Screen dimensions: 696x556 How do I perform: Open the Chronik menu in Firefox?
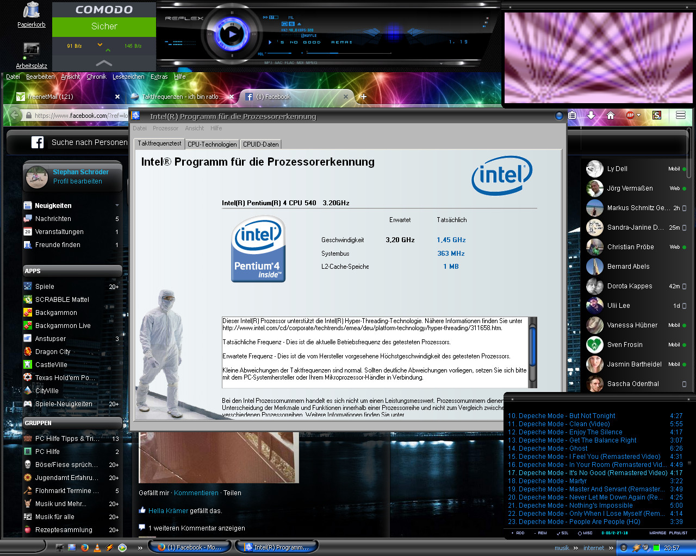point(96,77)
